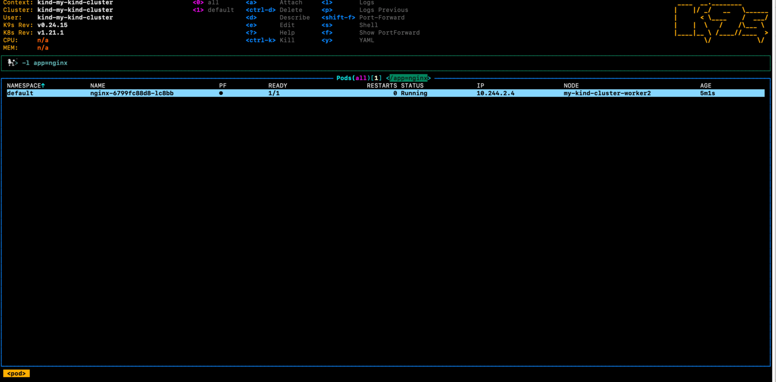Click the Context value kind-my-kind-cluster
776x382 pixels.
75,3
